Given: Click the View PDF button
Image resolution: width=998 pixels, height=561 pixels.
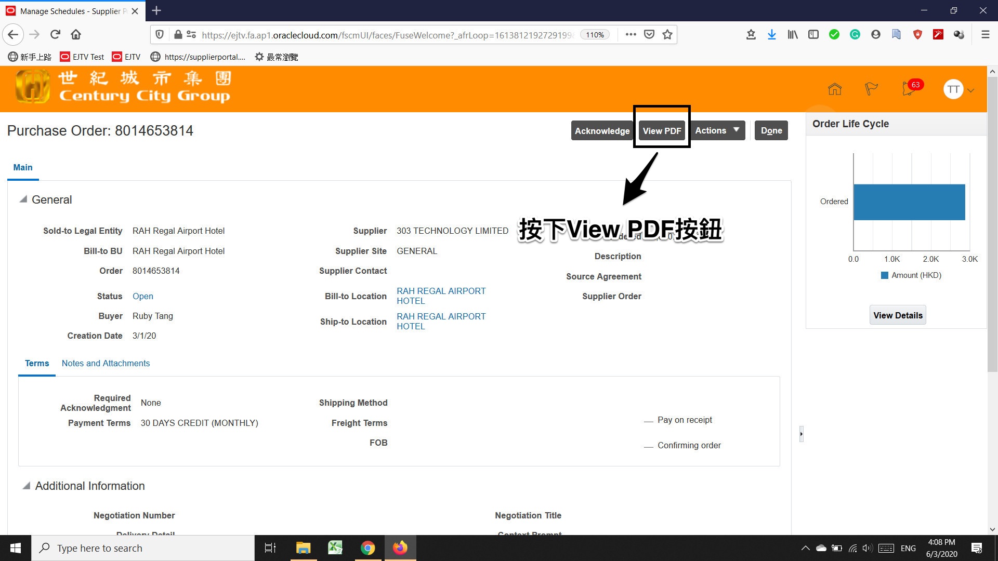Looking at the screenshot, I should [662, 130].
